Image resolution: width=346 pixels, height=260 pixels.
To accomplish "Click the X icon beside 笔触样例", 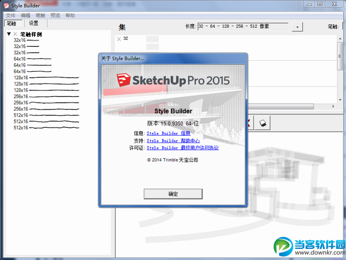I will pyautogui.click(x=15, y=34).
